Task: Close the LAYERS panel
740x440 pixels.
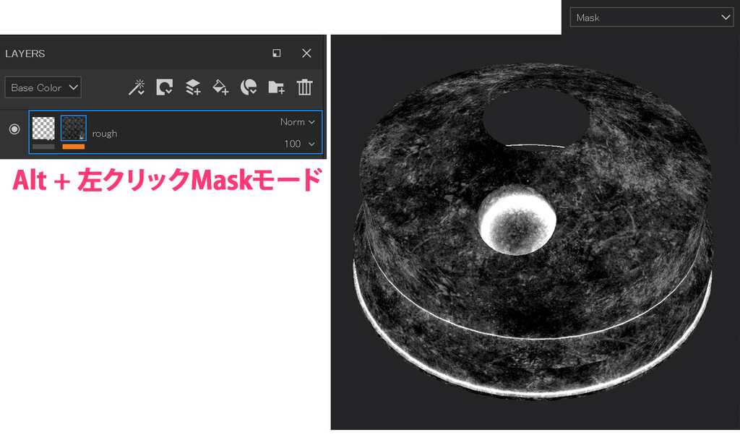Action: (x=306, y=53)
